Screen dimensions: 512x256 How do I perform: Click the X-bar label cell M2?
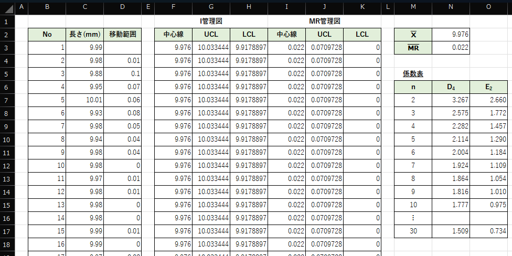[x=413, y=35]
